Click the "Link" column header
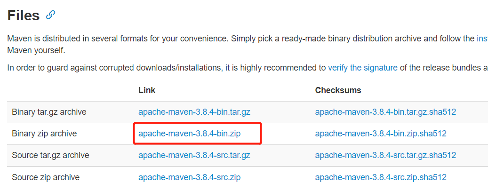Screen dimensions: 488x190 (147, 90)
